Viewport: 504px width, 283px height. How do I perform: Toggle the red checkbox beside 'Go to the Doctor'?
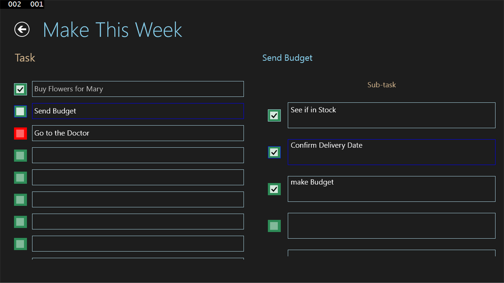tap(20, 133)
